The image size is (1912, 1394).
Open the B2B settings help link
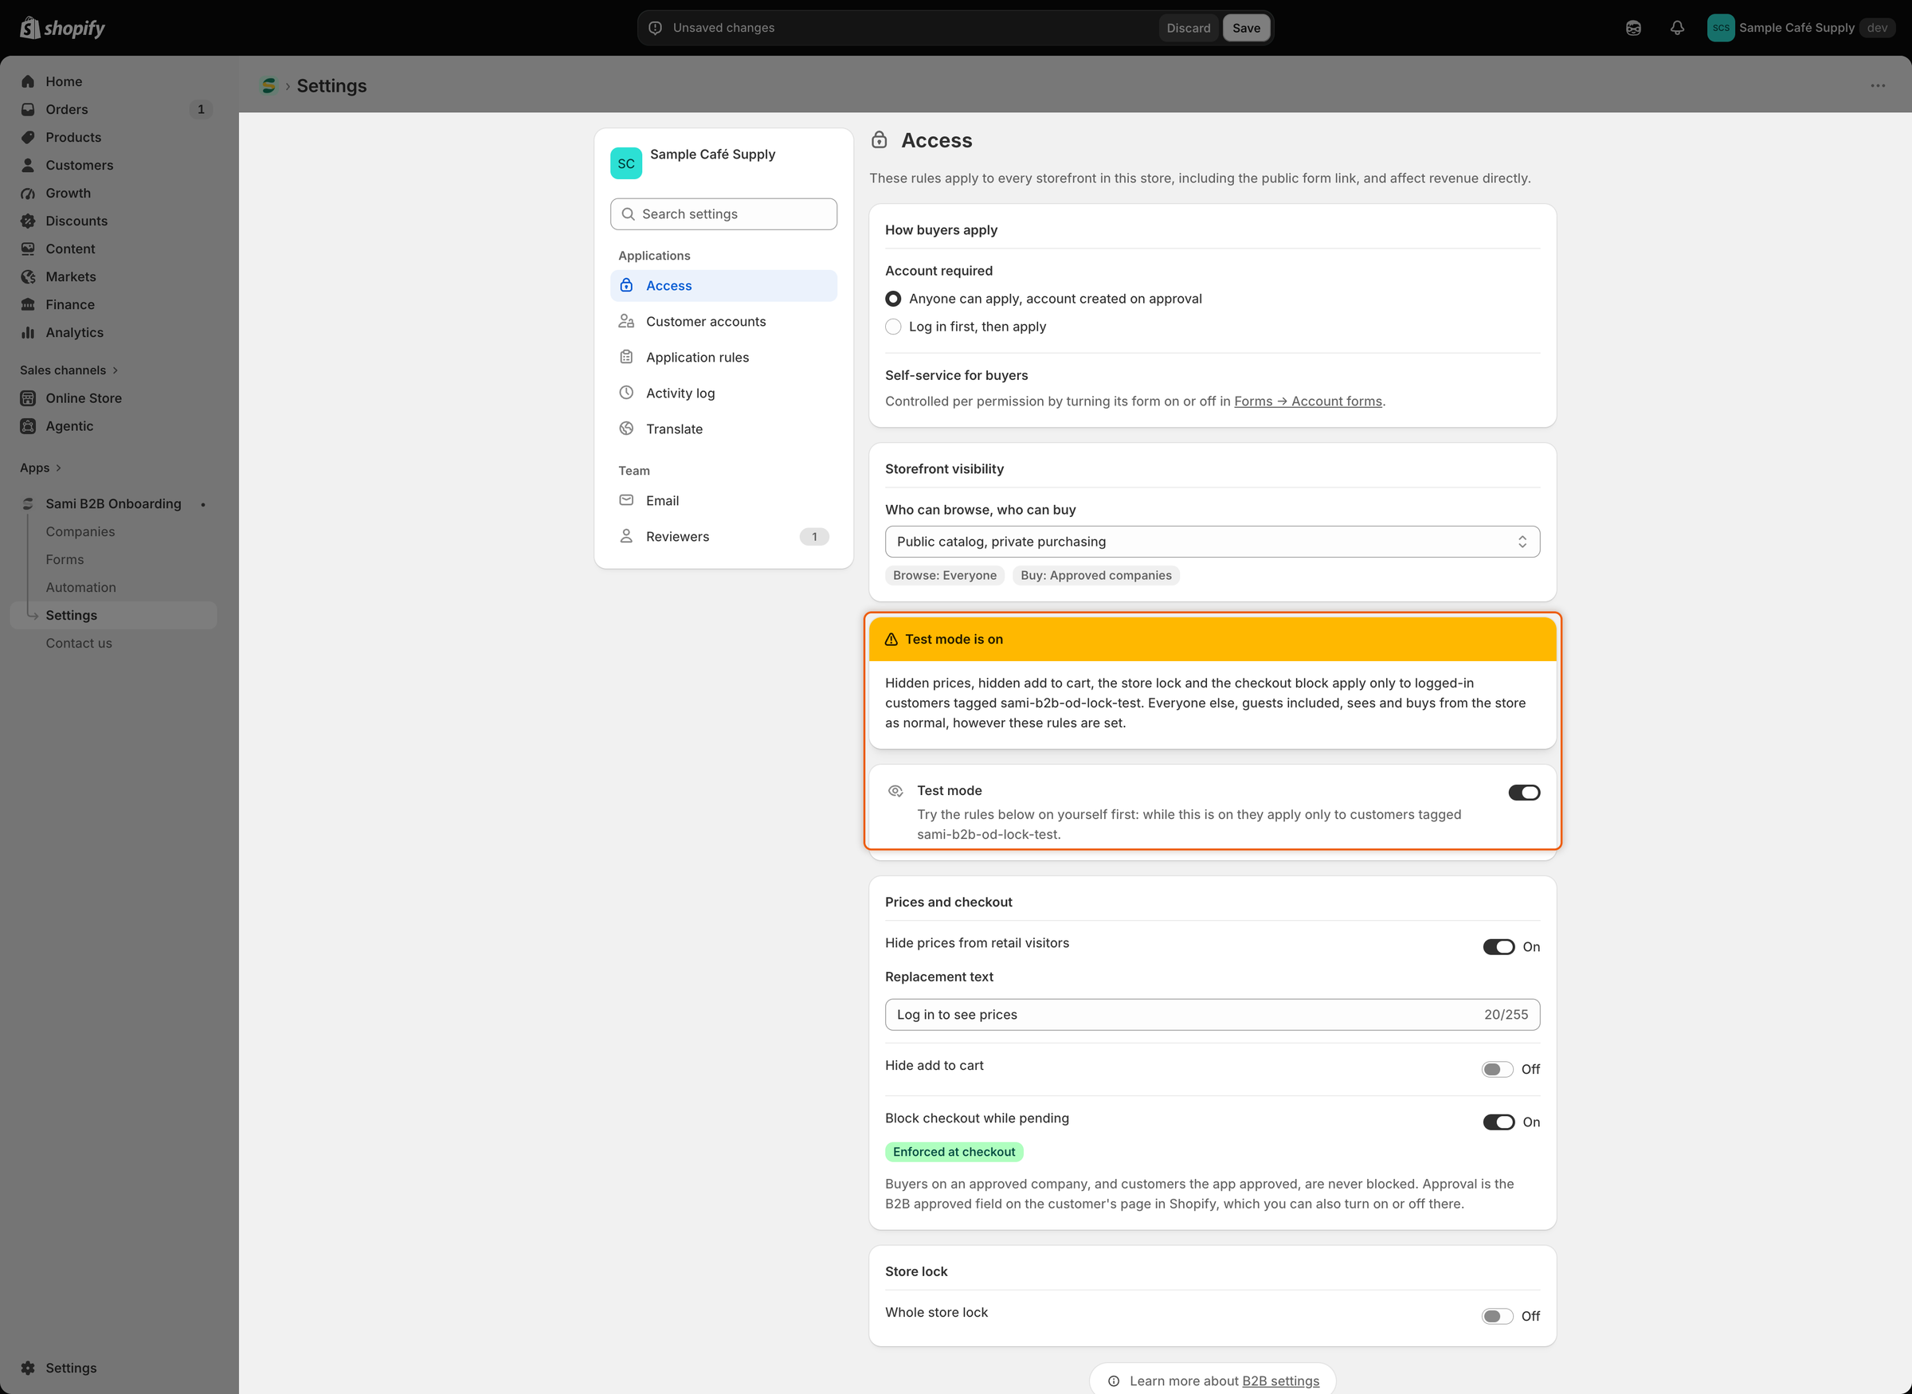(1281, 1380)
